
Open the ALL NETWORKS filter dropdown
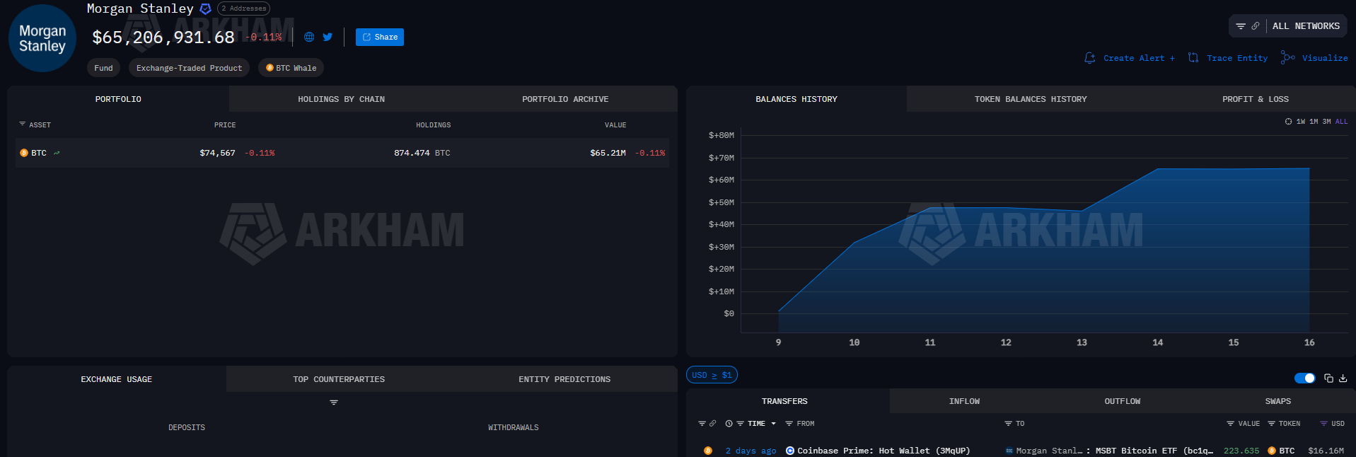click(x=1288, y=26)
